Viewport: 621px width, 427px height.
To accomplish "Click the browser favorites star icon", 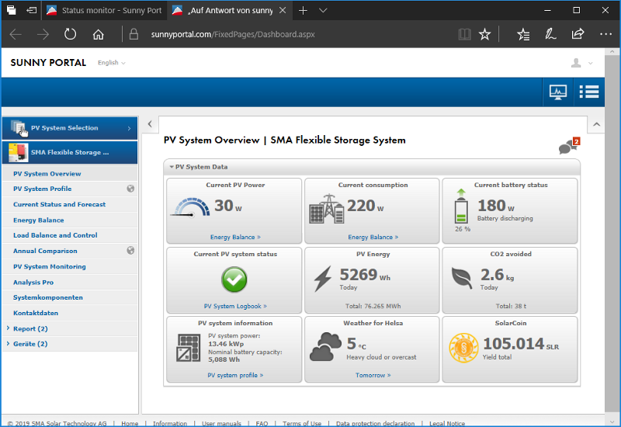I will coord(484,34).
